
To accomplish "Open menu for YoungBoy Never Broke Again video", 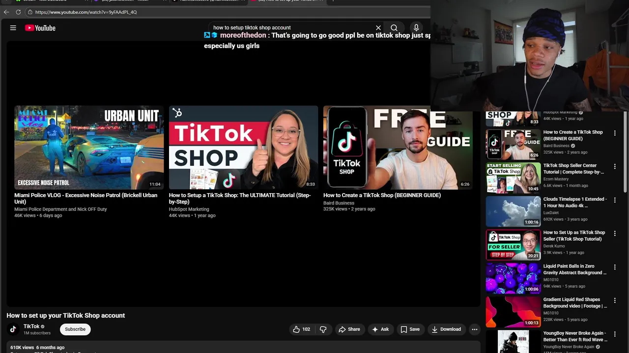I will pyautogui.click(x=615, y=334).
